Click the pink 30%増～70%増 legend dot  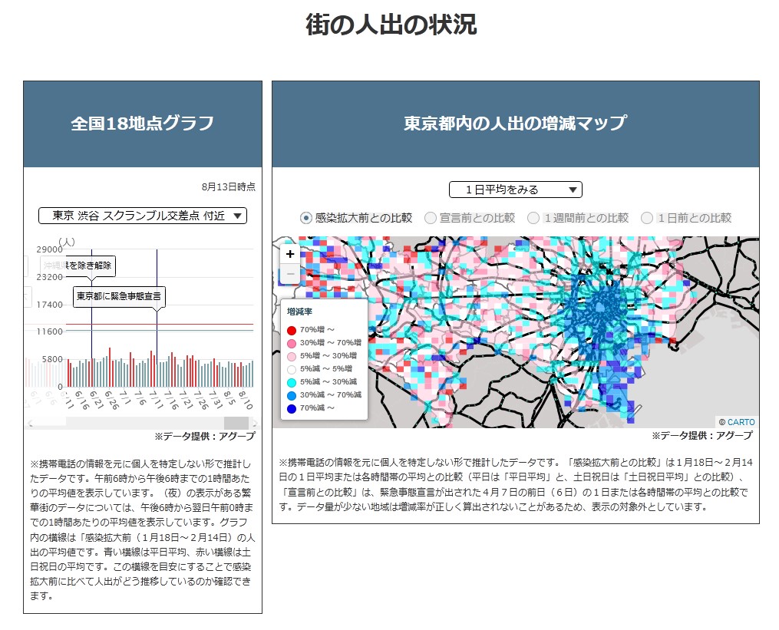292,343
